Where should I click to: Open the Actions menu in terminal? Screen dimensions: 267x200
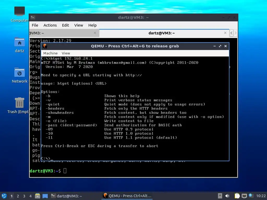click(x=50, y=25)
